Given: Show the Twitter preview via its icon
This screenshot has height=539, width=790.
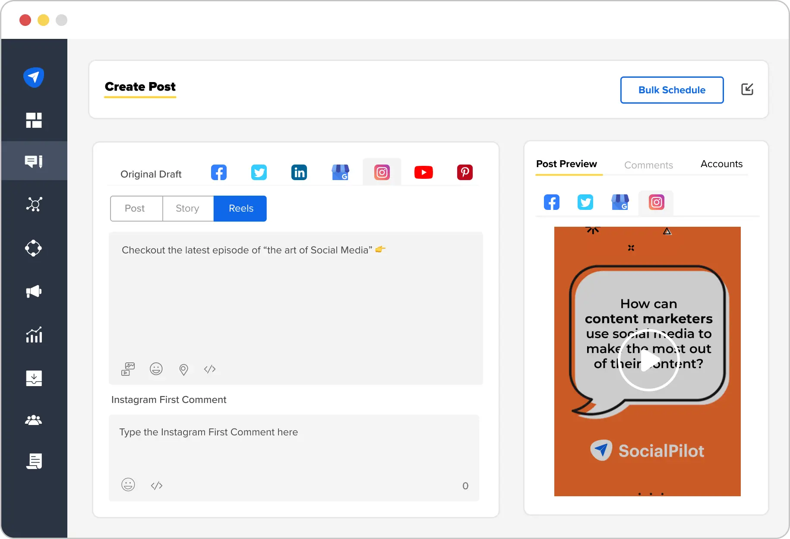Looking at the screenshot, I should coord(585,202).
